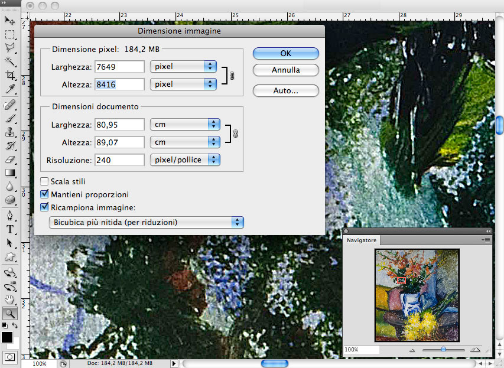The width and height of the screenshot is (504, 368).
Task: Select the Polygonal Lasso tool
Action: tap(9, 48)
